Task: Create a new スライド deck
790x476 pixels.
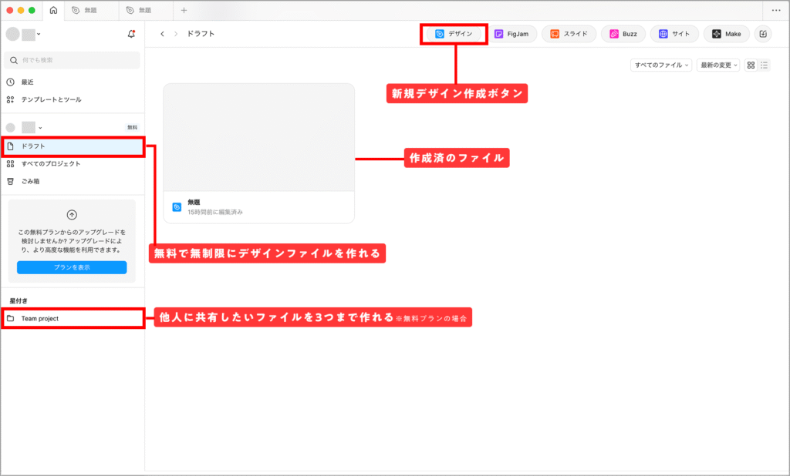Action: 569,34
